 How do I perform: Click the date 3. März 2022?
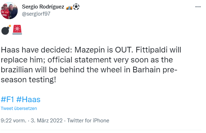pyautogui.click(x=47, y=121)
